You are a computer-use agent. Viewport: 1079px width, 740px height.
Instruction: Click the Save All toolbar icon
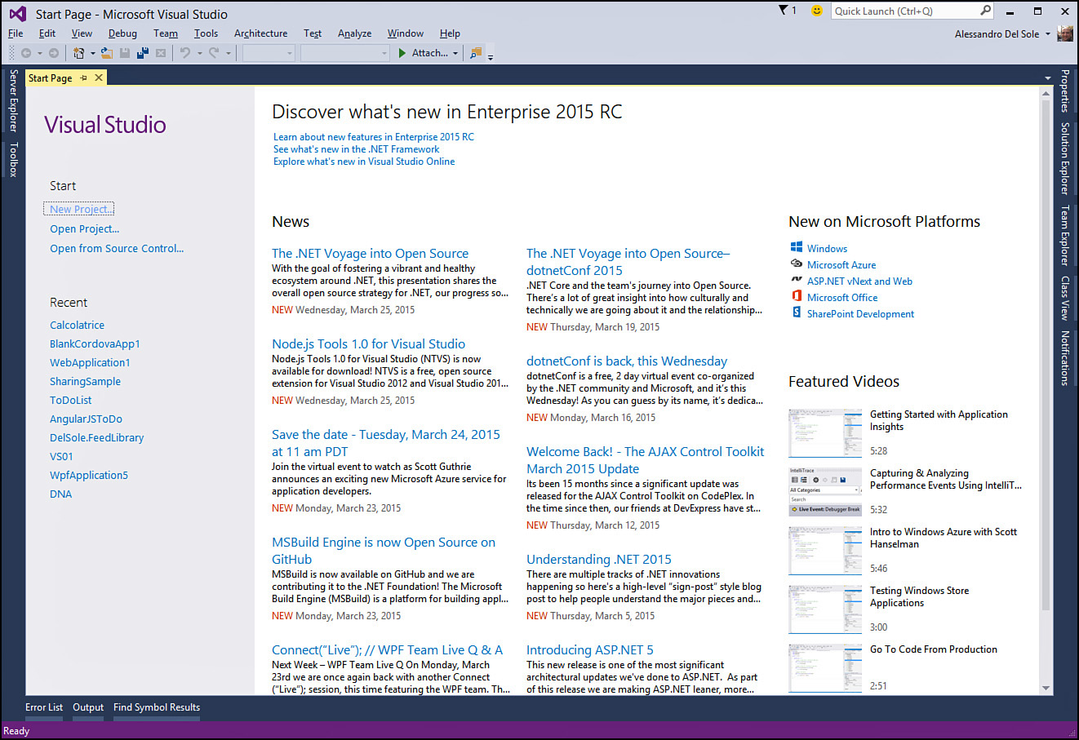pyautogui.click(x=143, y=53)
